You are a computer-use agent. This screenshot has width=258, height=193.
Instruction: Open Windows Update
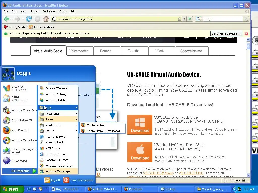tap(58, 100)
